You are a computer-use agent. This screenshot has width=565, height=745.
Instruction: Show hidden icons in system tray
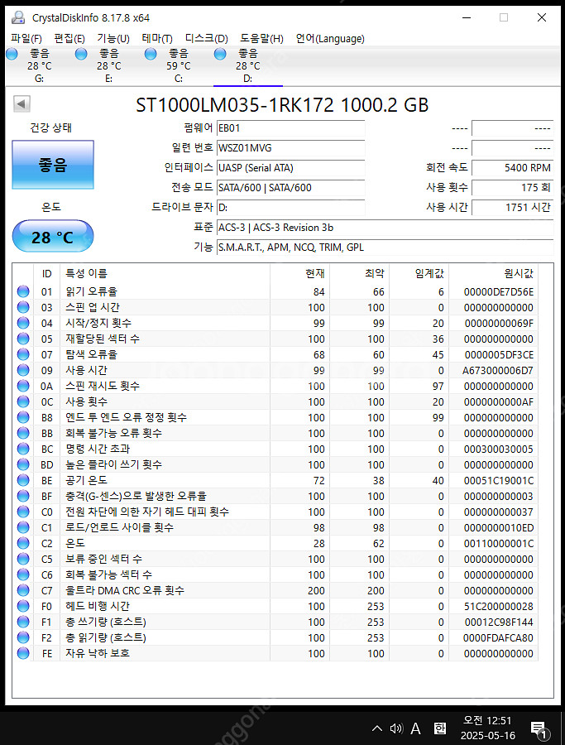pyautogui.click(x=377, y=728)
